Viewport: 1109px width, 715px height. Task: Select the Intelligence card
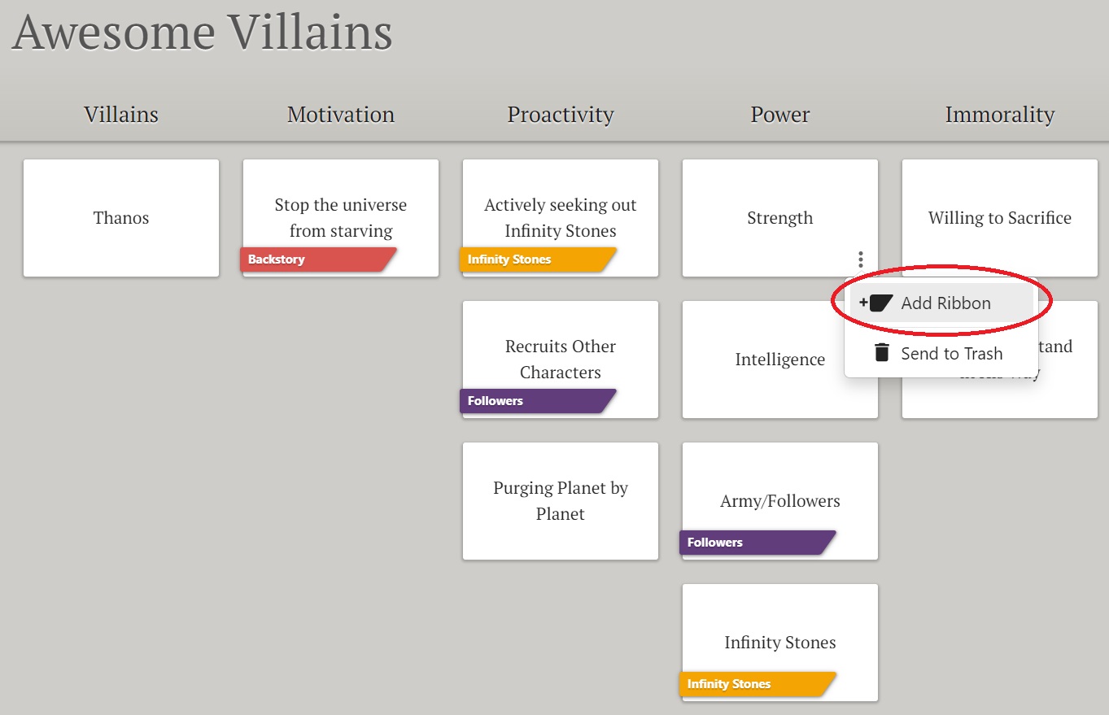click(780, 360)
